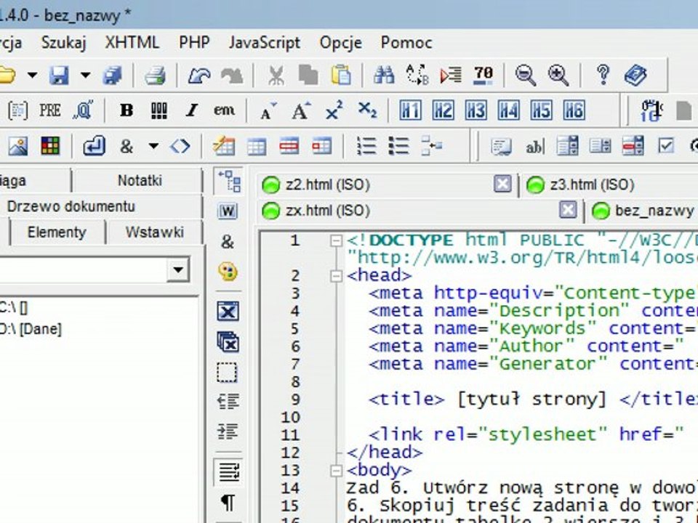The height and width of the screenshot is (523, 698).
Task: Open the Notatki panel tab
Action: click(x=140, y=180)
